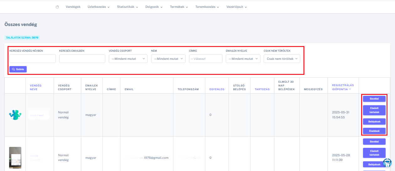Expand the Üzletkezelés menu

point(98,7)
